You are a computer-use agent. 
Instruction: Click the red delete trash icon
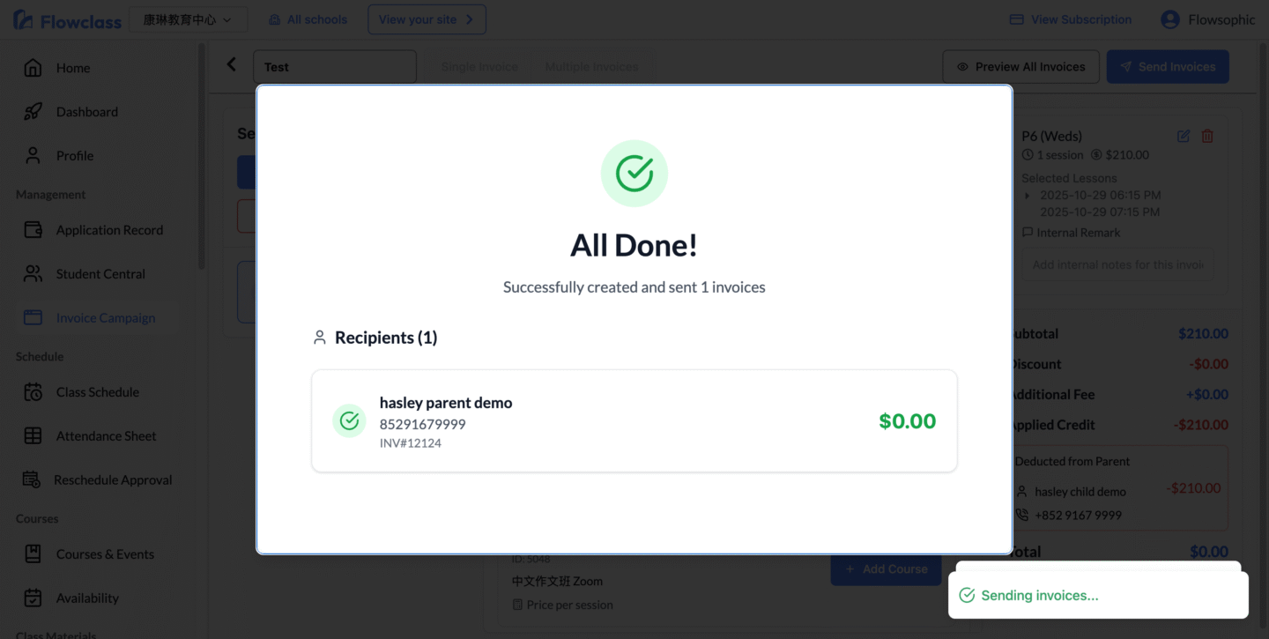1207,136
